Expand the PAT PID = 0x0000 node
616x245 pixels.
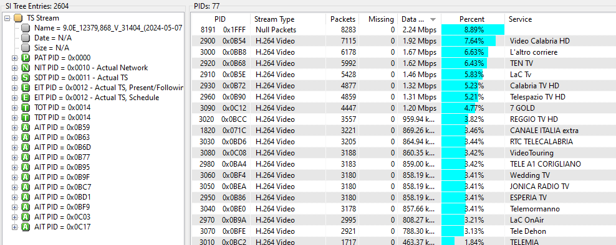[15, 58]
